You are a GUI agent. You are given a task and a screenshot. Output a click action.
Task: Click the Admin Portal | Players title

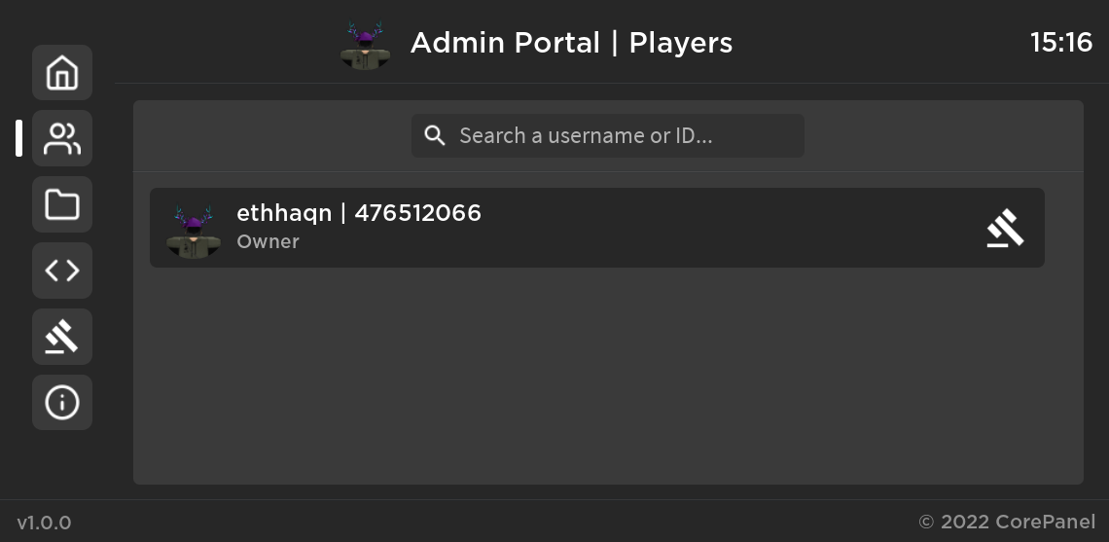(x=571, y=43)
